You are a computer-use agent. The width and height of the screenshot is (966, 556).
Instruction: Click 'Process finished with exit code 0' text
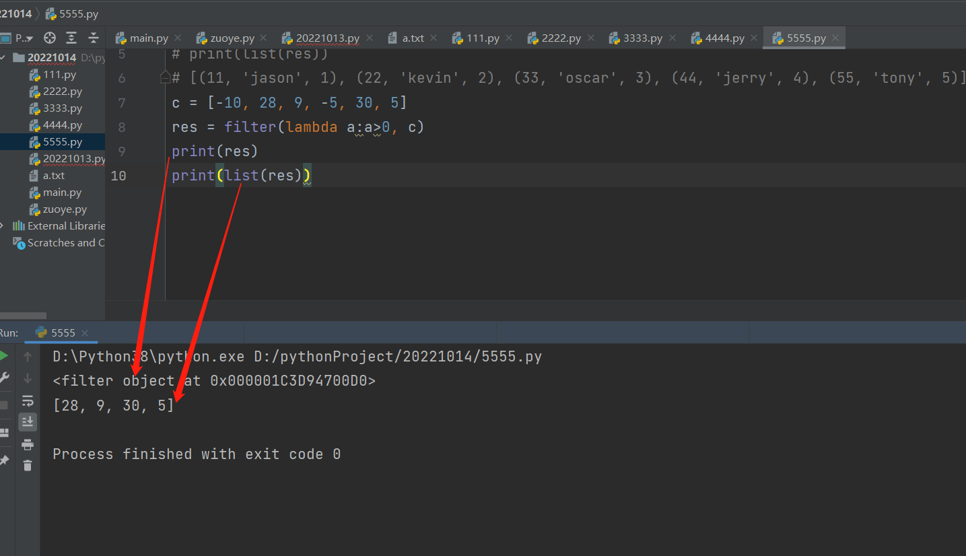pyautogui.click(x=197, y=454)
